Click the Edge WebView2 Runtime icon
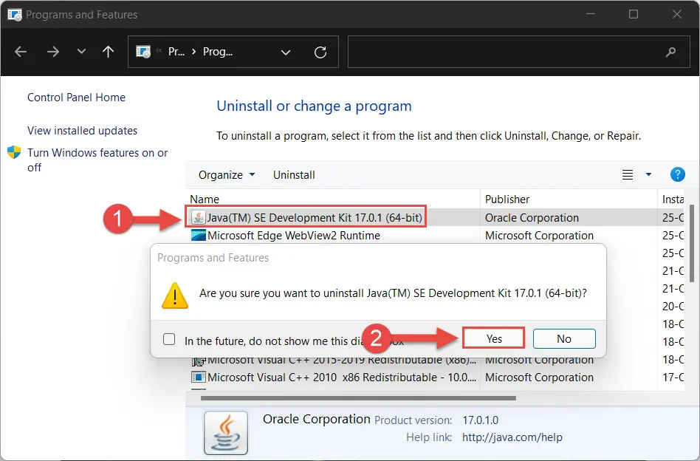The width and height of the screenshot is (700, 461). (x=198, y=235)
